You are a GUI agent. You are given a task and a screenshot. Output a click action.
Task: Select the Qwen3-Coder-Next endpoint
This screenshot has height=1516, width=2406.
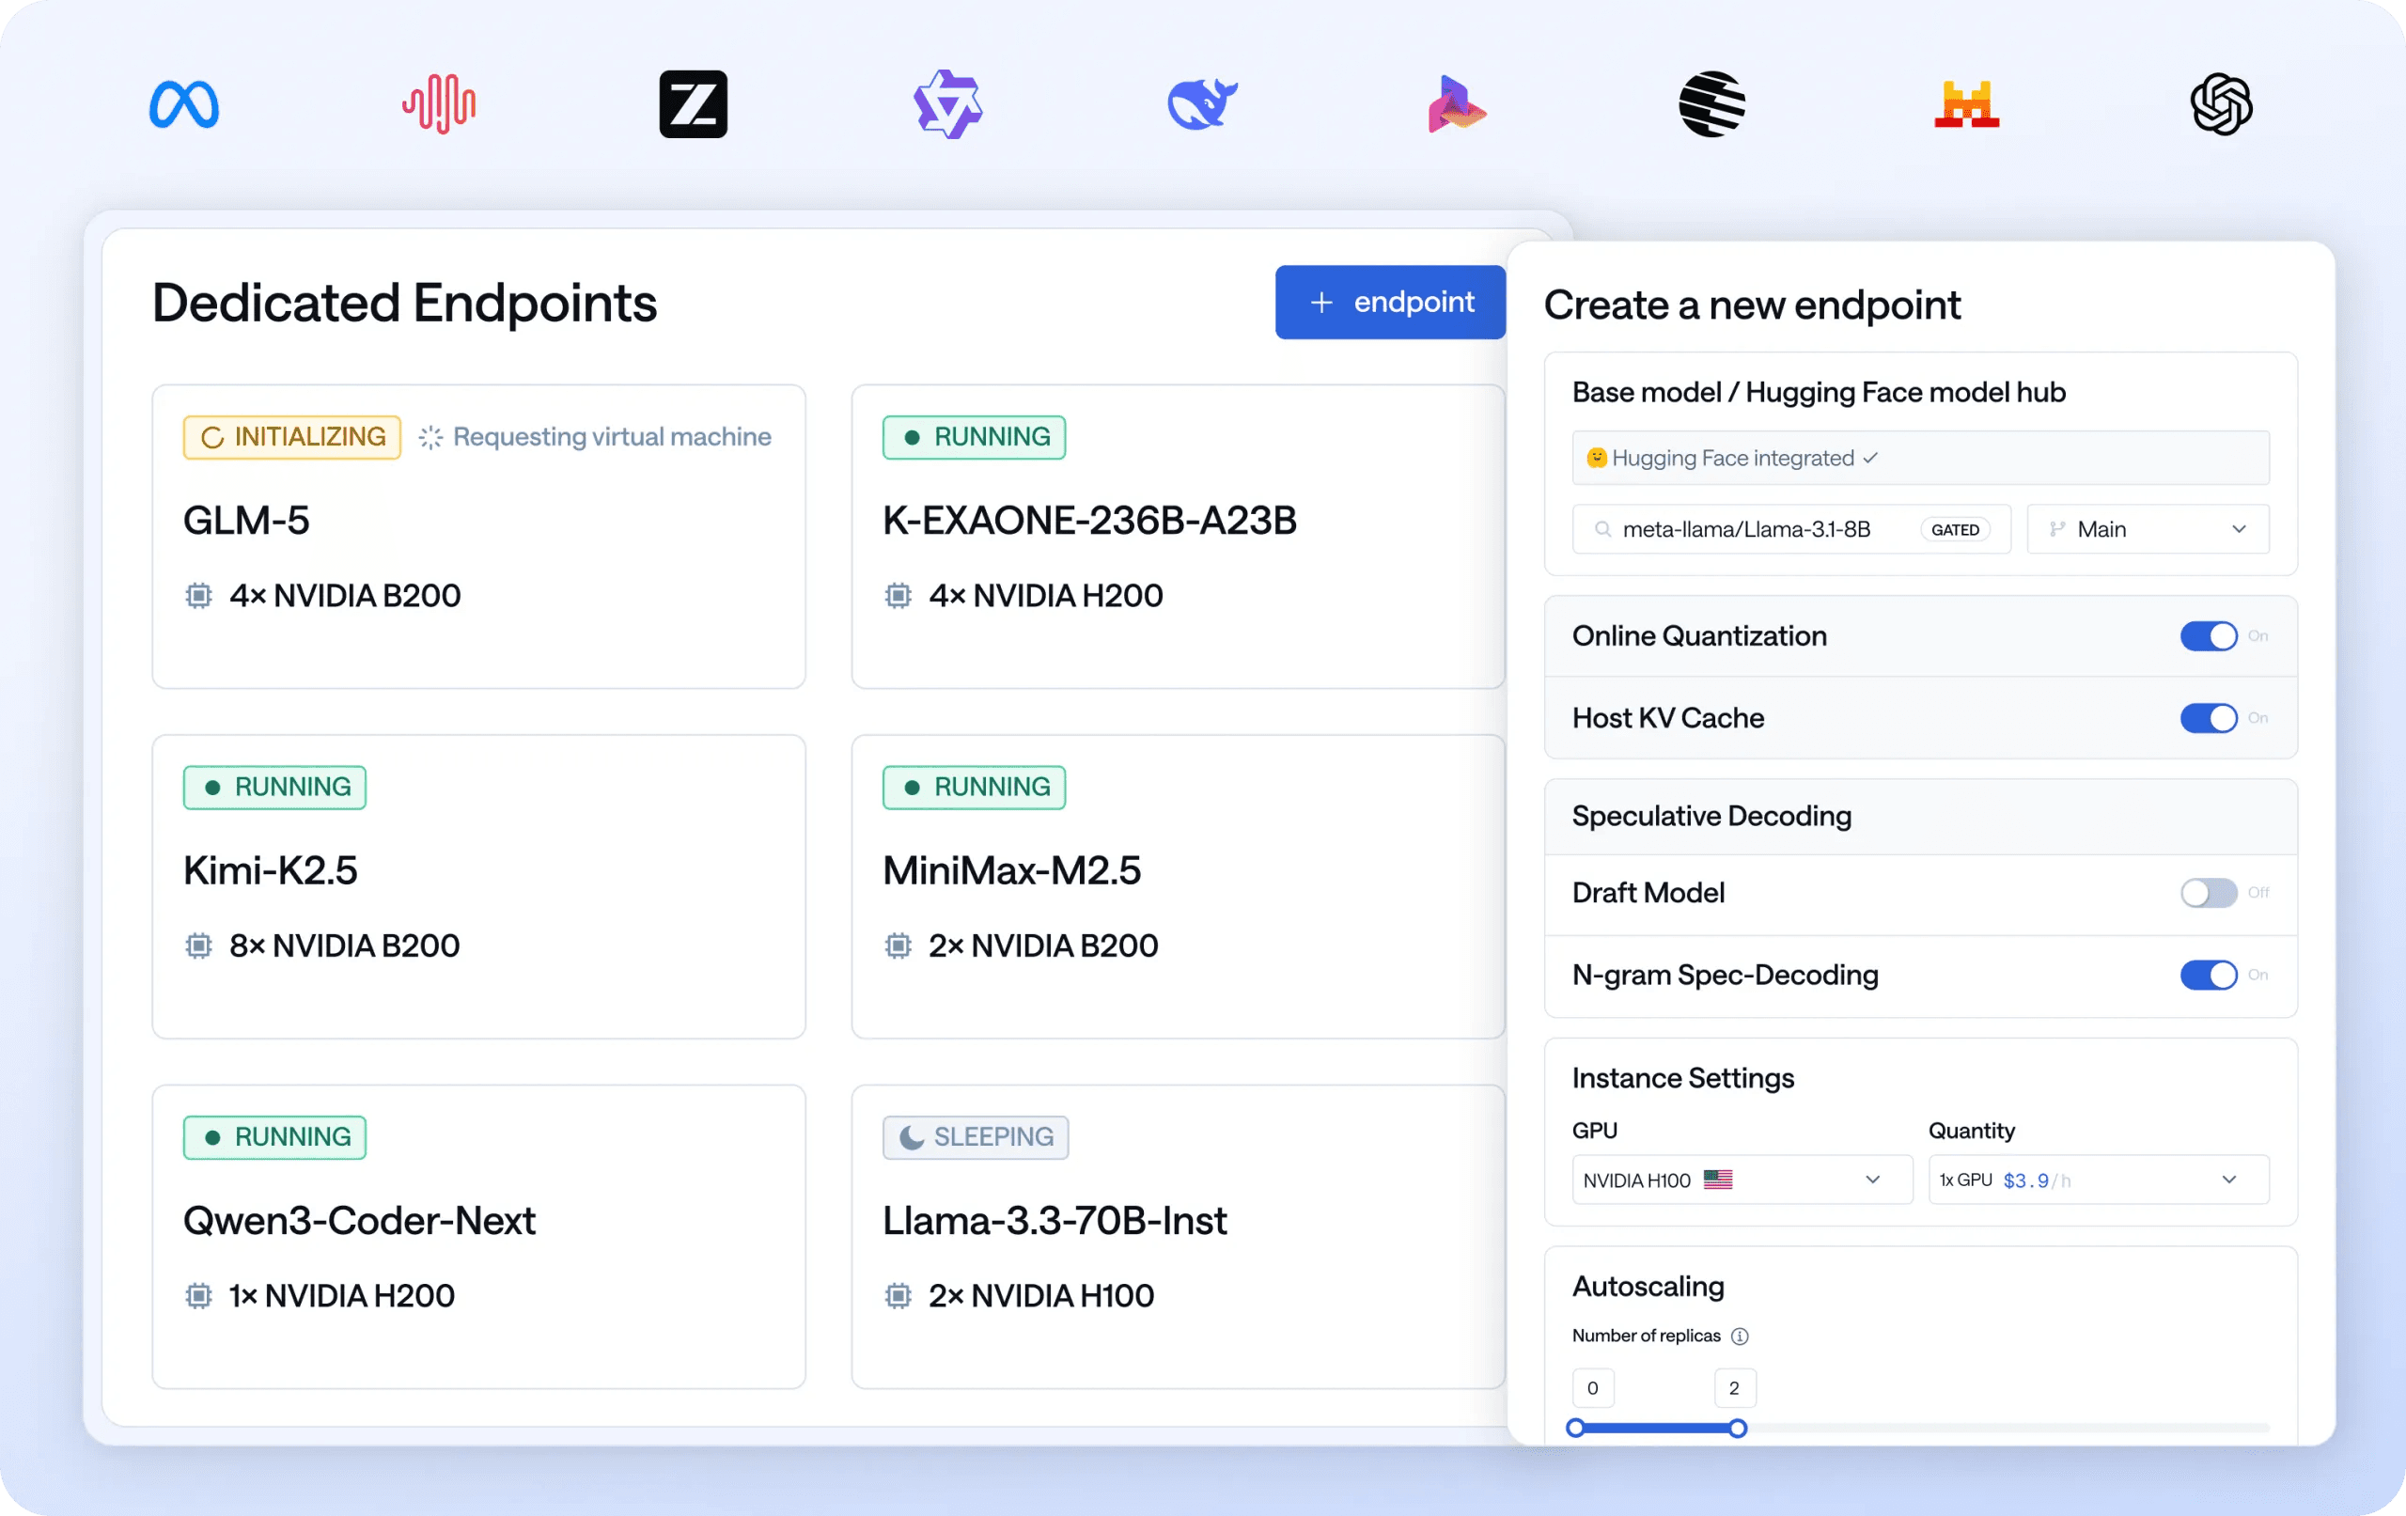click(478, 1236)
